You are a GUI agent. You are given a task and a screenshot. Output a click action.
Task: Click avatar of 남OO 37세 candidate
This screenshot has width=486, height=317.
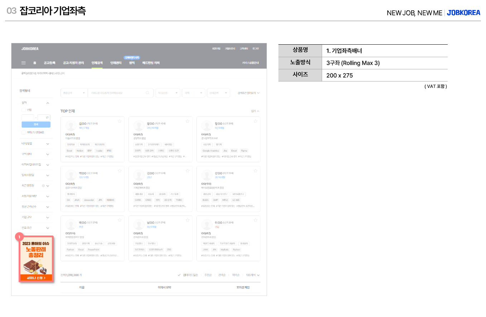[139, 225]
